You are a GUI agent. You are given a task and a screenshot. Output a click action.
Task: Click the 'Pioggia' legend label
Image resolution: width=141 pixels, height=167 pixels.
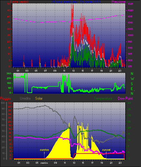click(x=5, y=98)
